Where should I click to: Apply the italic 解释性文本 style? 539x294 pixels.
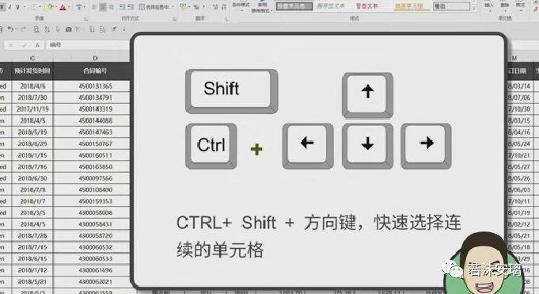click(330, 6)
